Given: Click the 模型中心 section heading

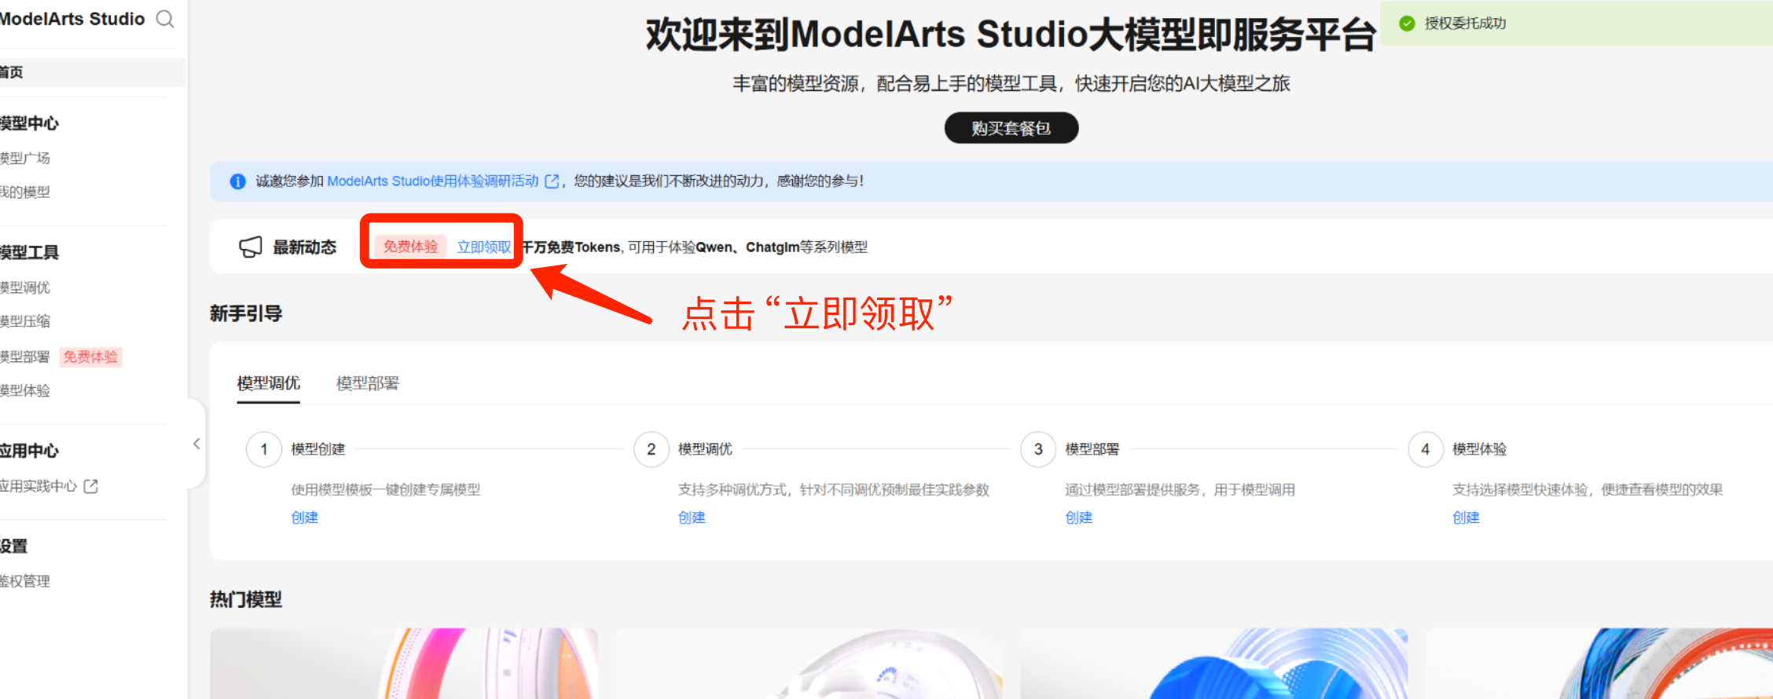Looking at the screenshot, I should tap(29, 123).
